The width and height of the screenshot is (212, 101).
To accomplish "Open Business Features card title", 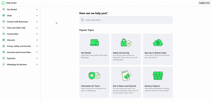I will 152,86.
